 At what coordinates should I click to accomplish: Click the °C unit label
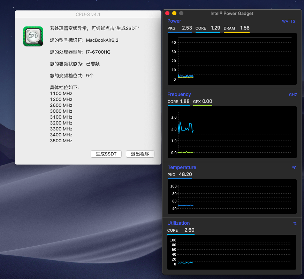click(294, 168)
